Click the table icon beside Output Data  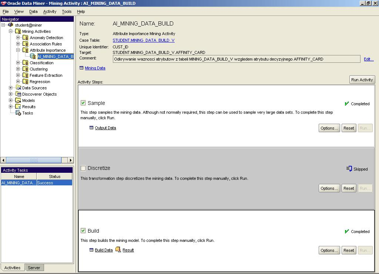click(x=91, y=128)
